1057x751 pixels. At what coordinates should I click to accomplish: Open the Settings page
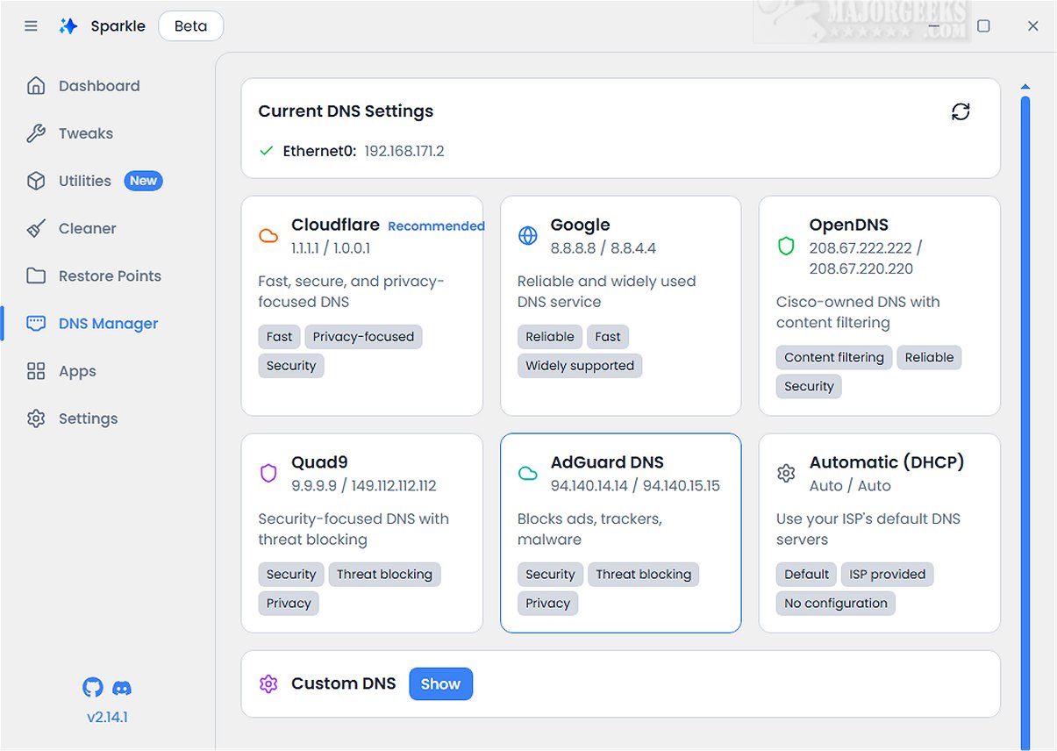[88, 418]
